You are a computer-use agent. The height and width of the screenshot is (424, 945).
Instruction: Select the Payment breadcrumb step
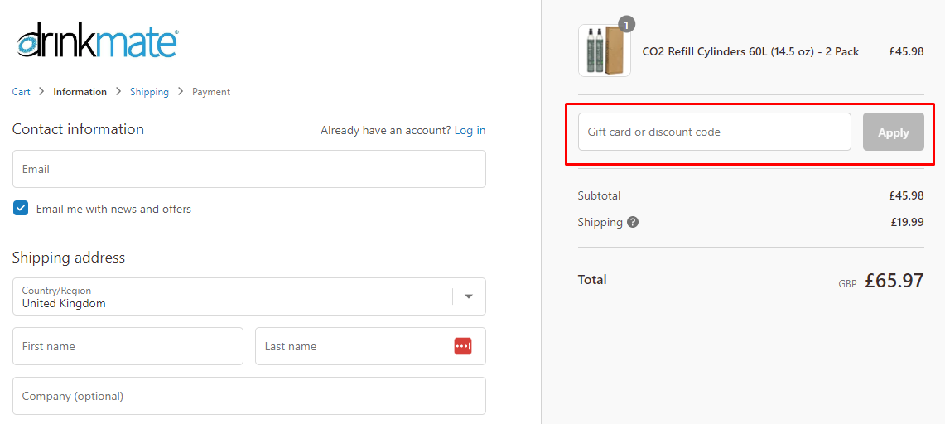click(x=211, y=92)
